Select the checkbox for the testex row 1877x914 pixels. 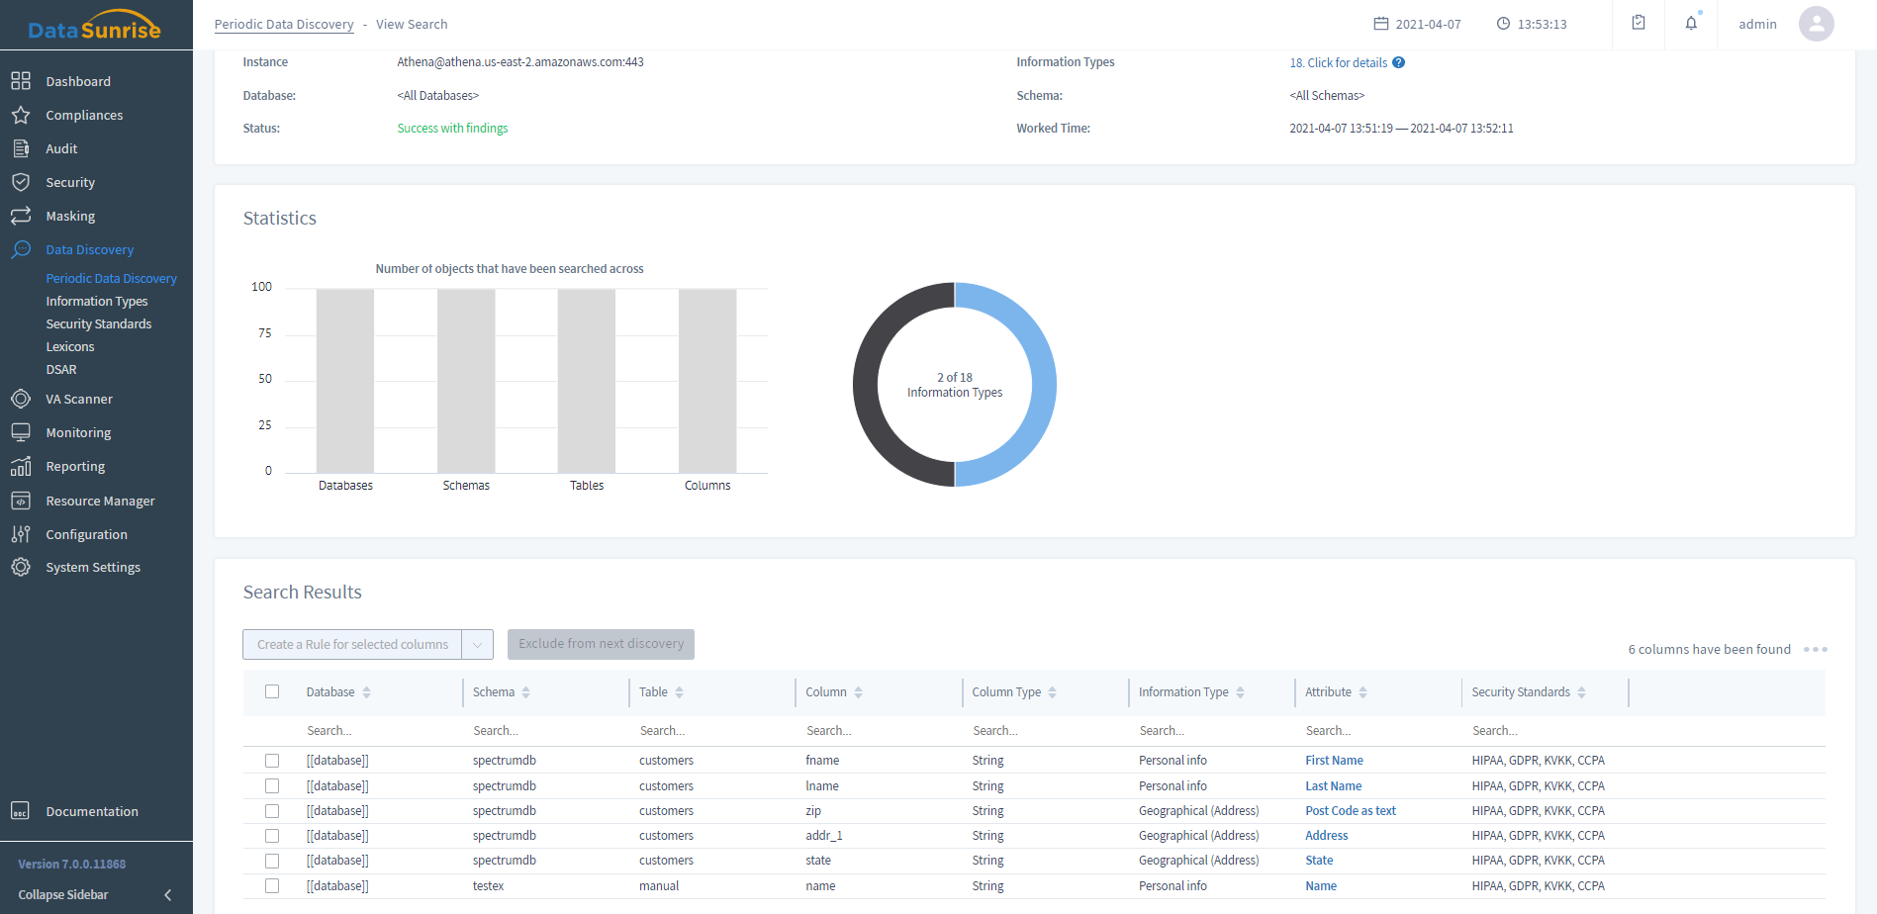point(272,886)
